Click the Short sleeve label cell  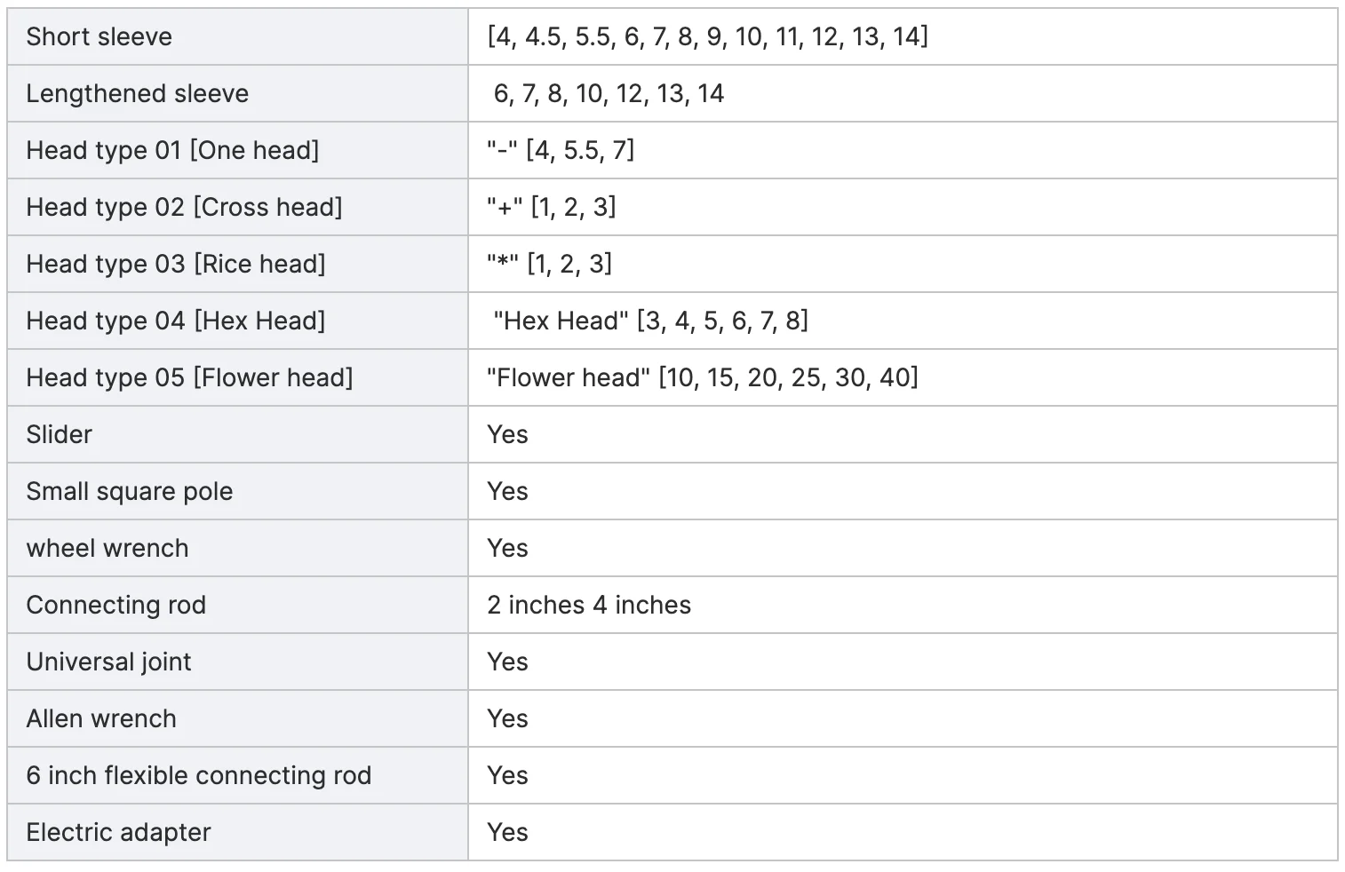coord(99,36)
